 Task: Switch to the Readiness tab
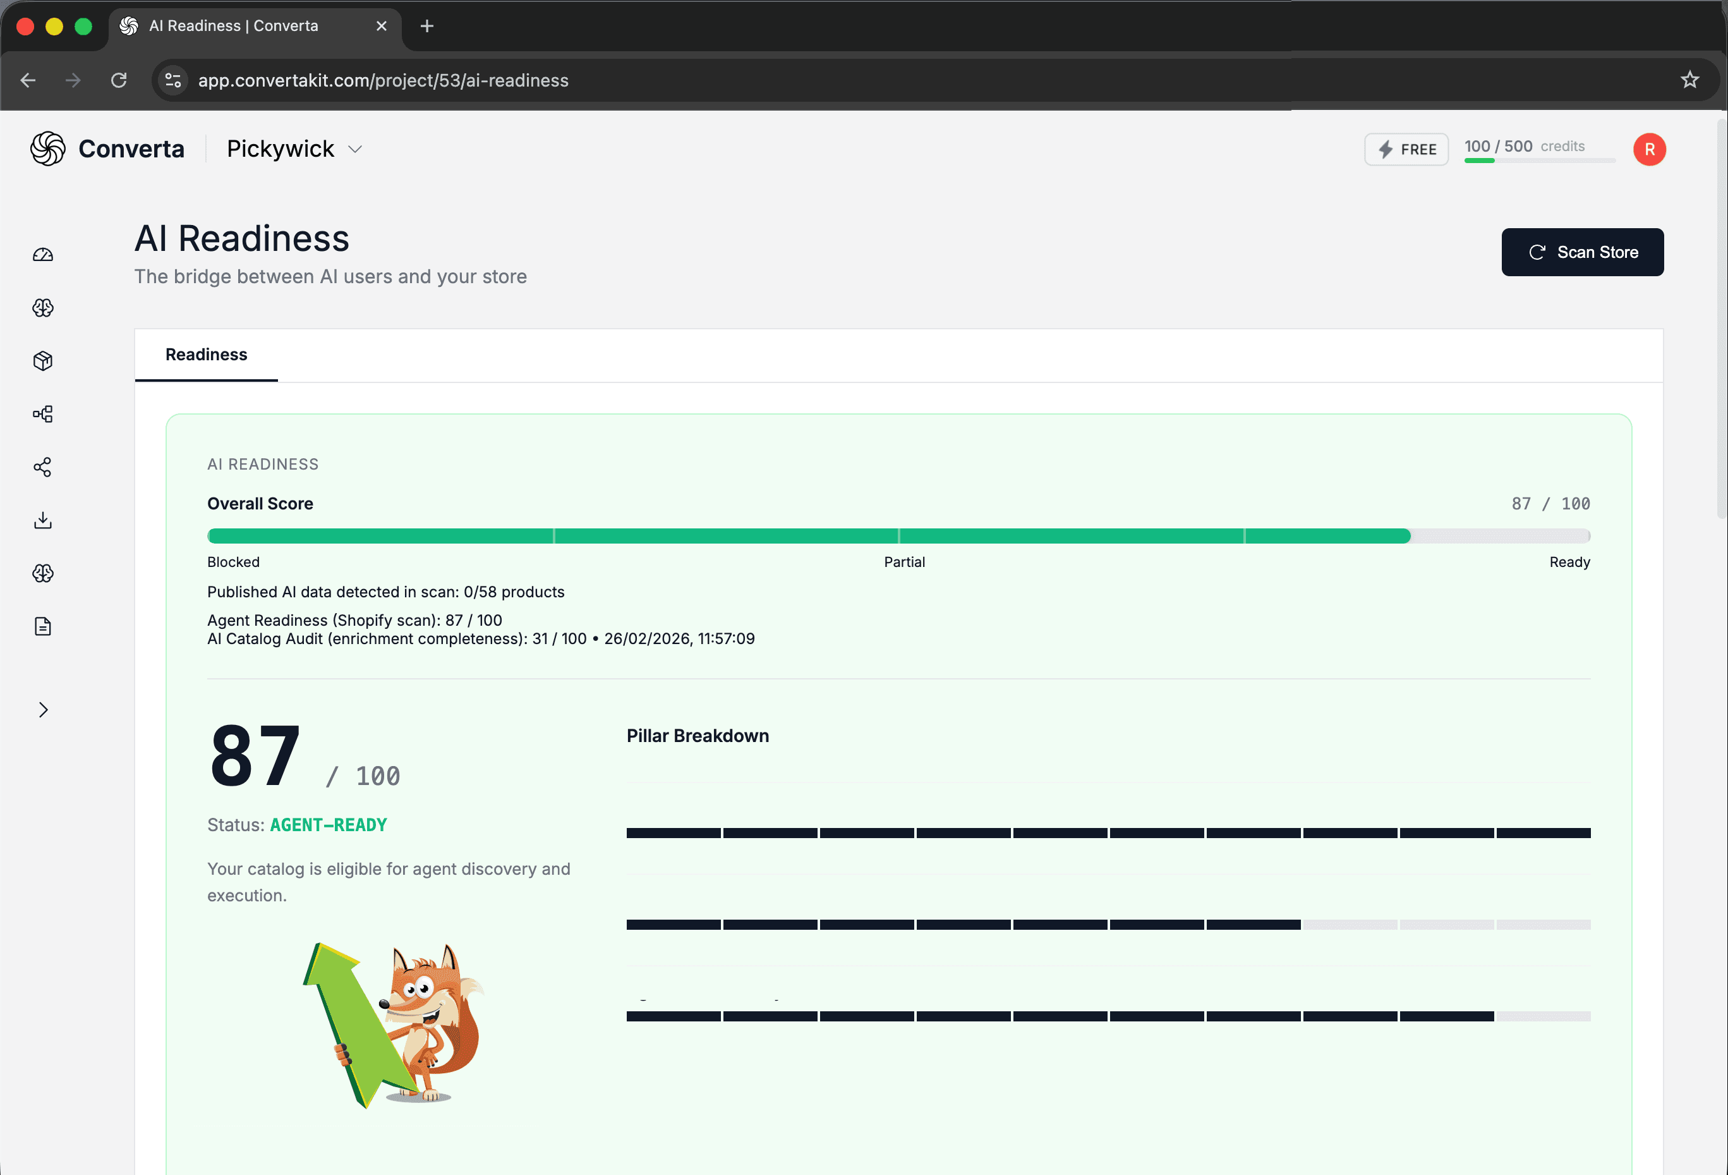206,355
